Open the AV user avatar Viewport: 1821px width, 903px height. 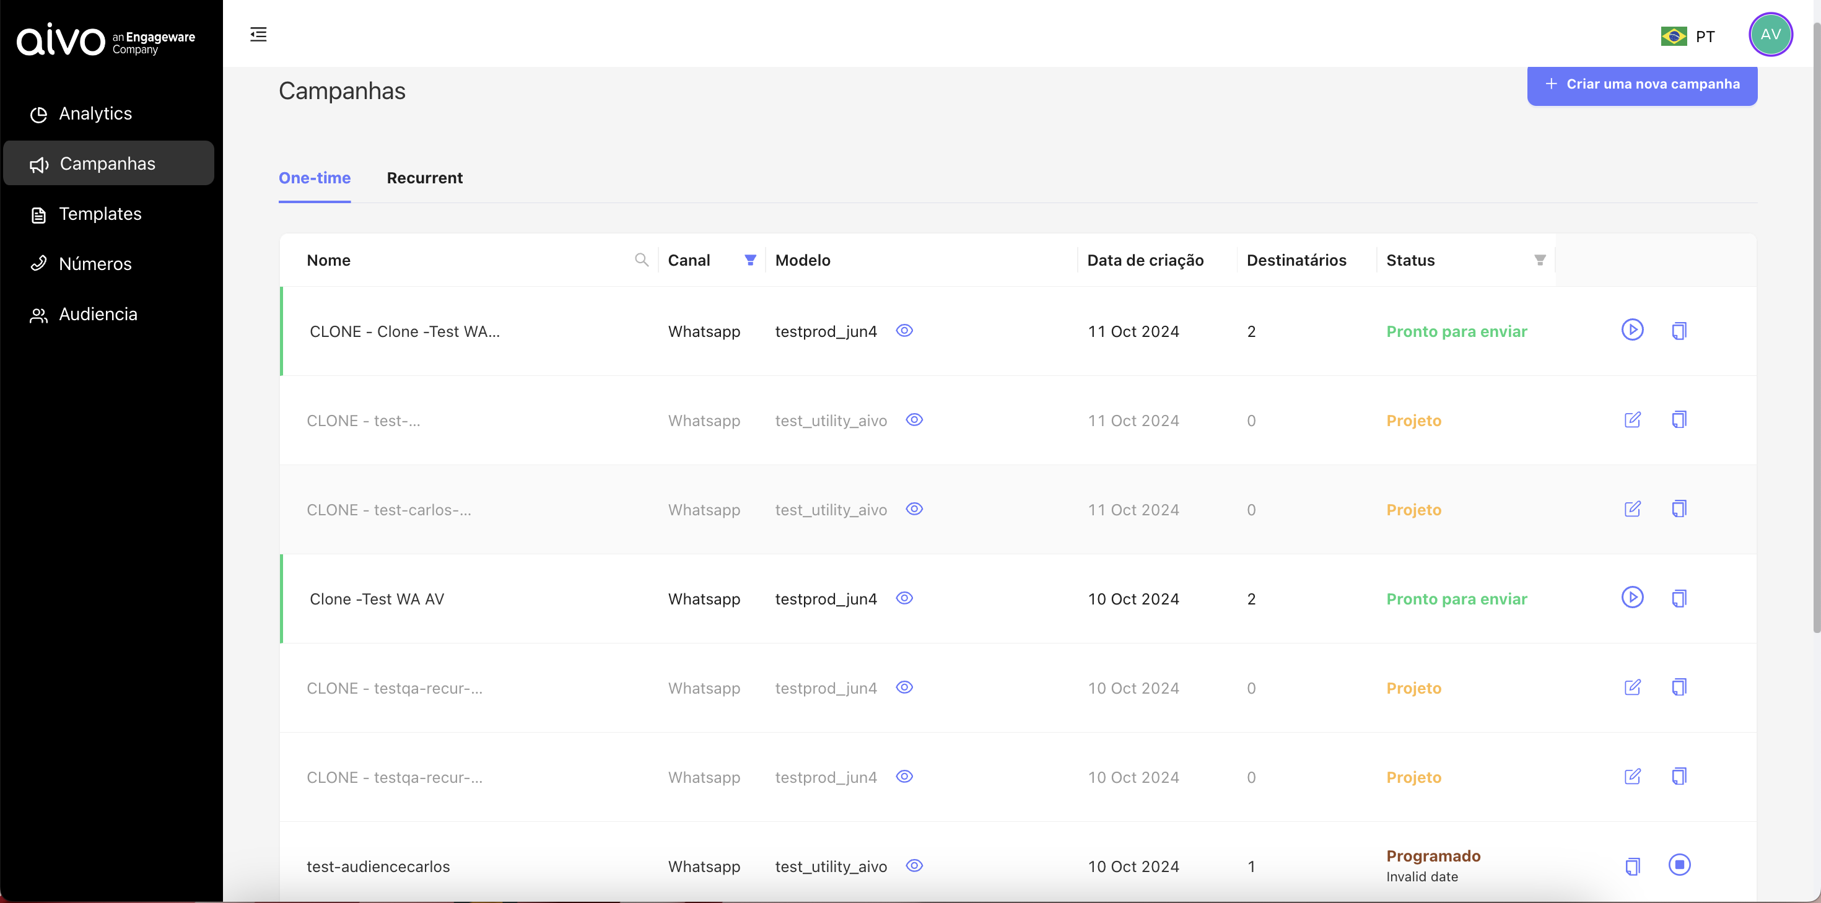pyautogui.click(x=1770, y=35)
